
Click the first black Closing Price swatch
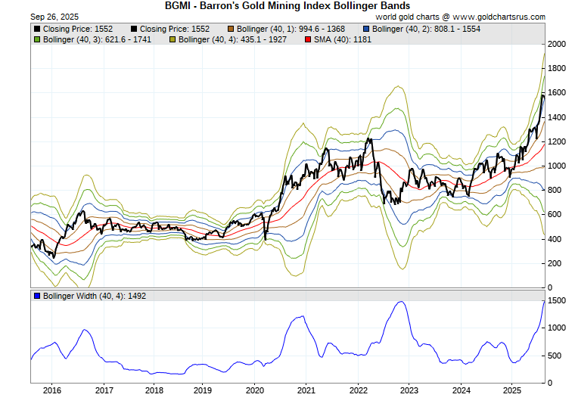[37, 29]
